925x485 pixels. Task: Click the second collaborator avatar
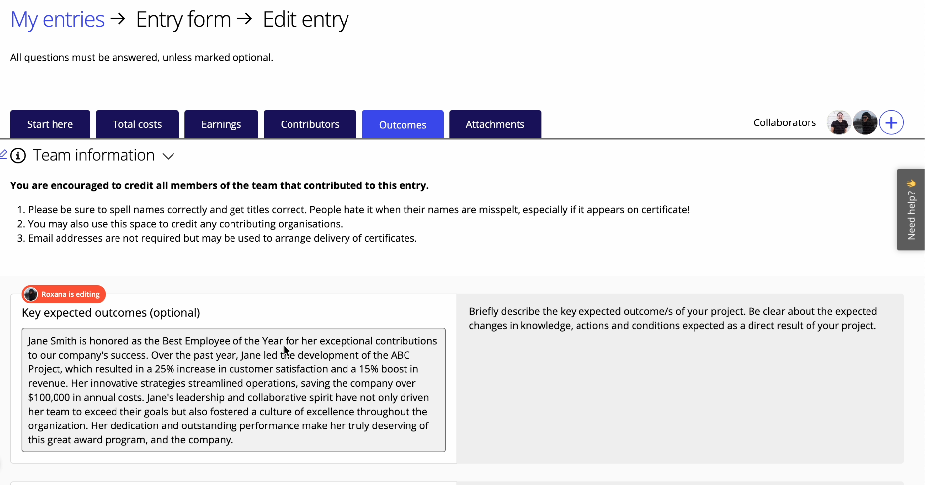(865, 122)
